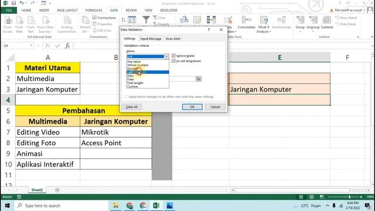Click Properties in Connections group
Viewport: 375px width, 211px height.
(x=103, y=24)
